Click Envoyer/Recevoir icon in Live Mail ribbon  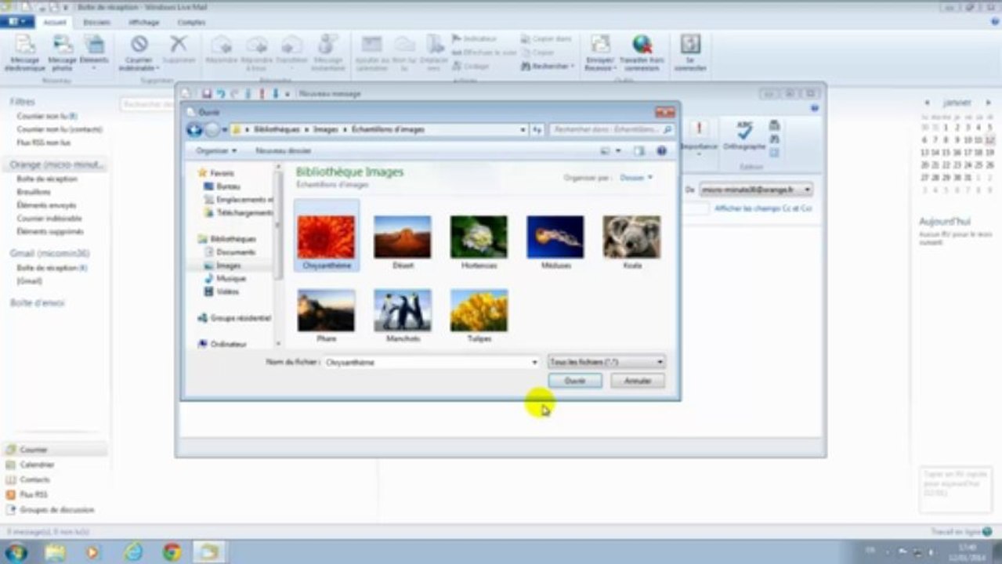[600, 53]
